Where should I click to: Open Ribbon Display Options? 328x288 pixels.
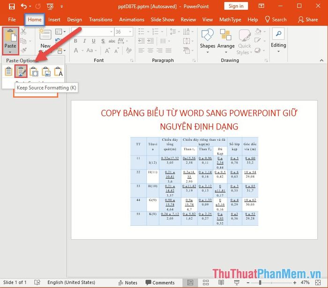tap(261, 6)
